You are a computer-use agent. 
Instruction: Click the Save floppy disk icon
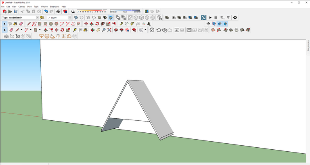point(15,12)
